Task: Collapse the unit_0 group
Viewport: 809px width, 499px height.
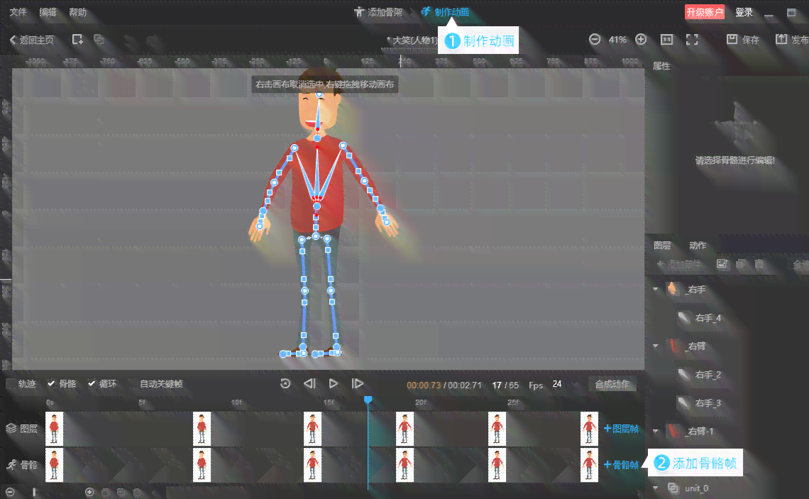Action: 656,488
